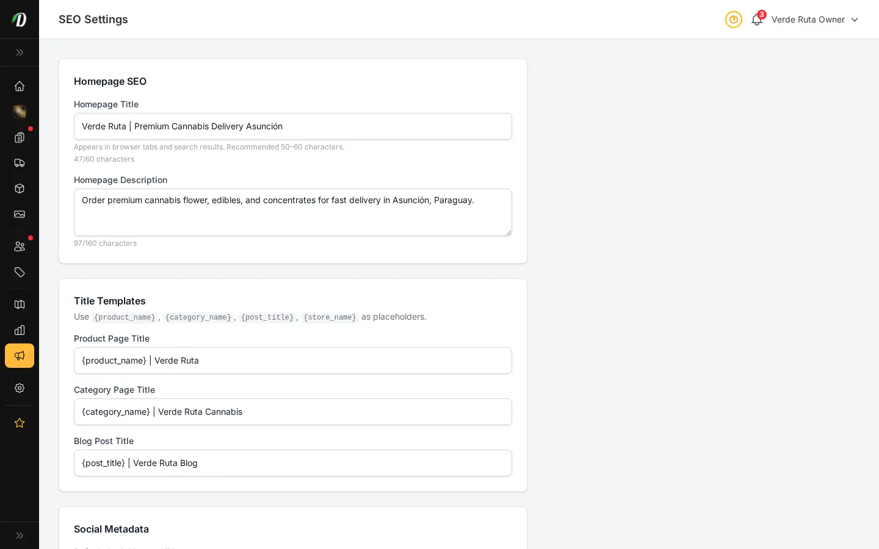
Task: Go to Home dashboard icon
Action: click(20, 86)
